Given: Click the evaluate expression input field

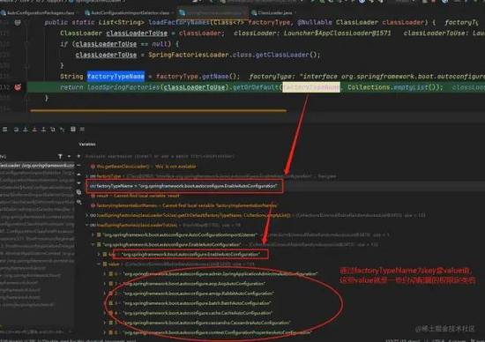Looking at the screenshot, I should click(x=160, y=157).
